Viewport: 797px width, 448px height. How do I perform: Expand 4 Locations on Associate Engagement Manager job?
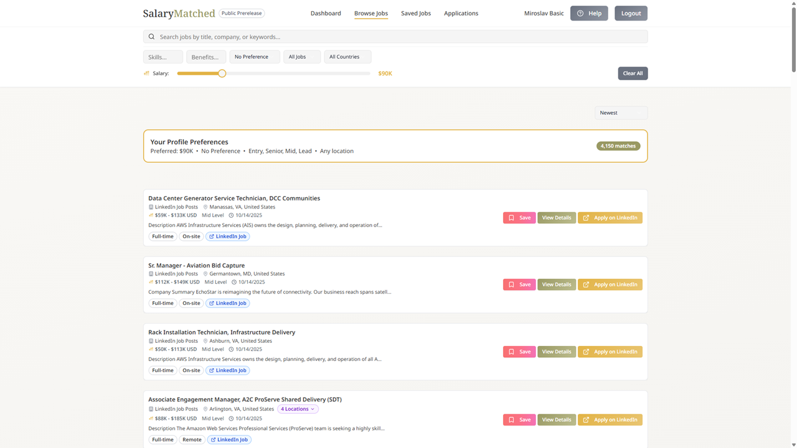coord(298,409)
